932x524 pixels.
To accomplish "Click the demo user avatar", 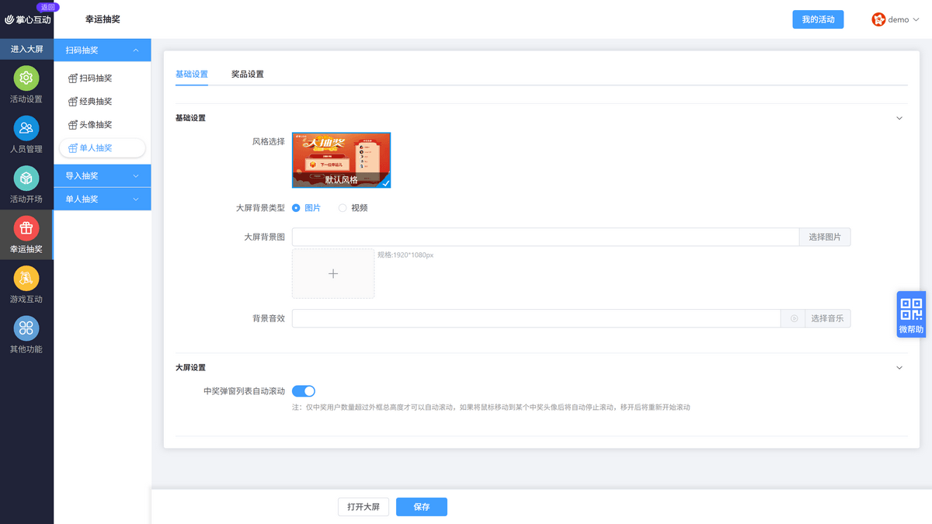I will 878,19.
